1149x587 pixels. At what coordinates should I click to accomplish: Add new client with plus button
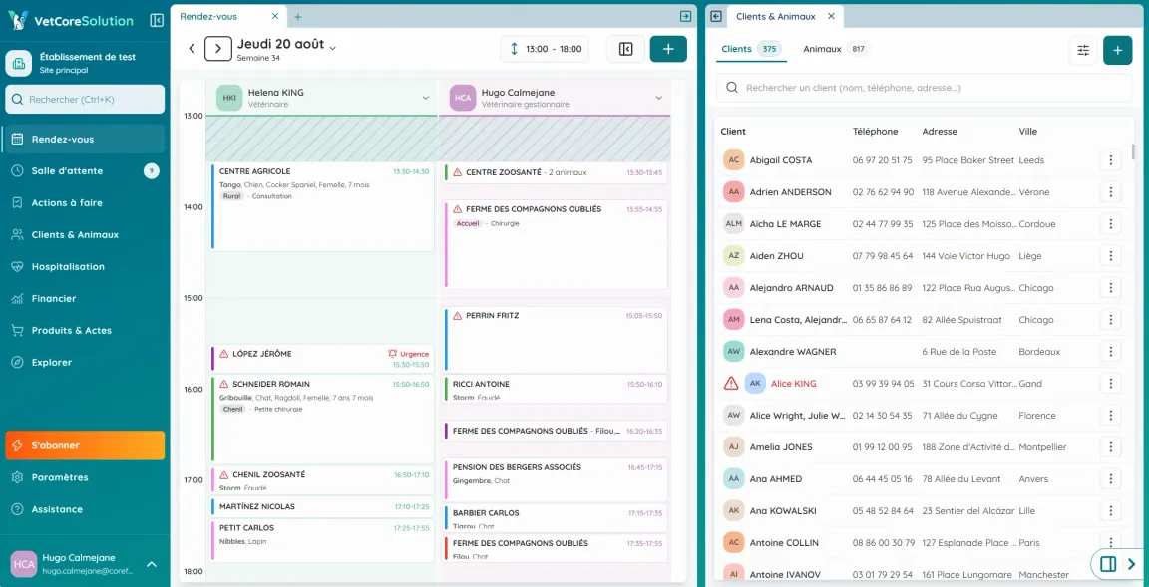pos(1117,50)
